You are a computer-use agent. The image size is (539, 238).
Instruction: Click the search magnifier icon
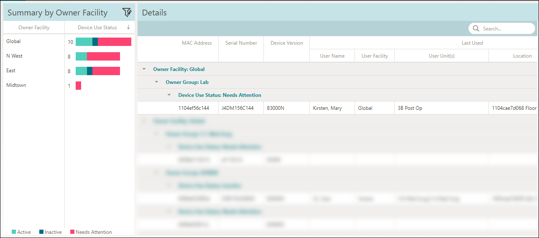click(476, 28)
